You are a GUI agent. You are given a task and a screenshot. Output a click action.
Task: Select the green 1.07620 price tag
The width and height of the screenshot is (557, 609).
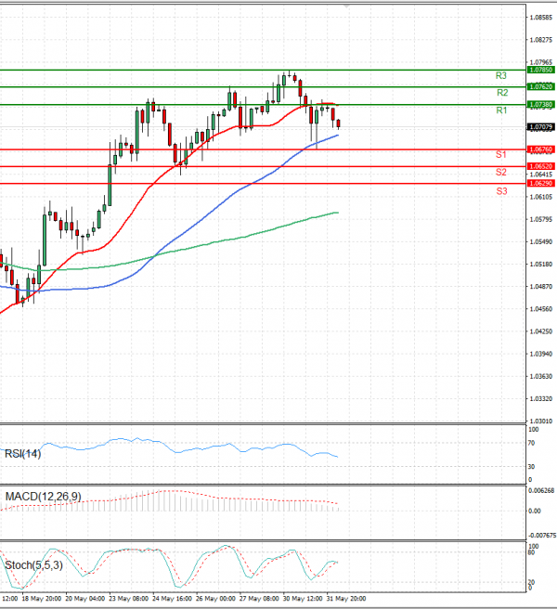[x=539, y=86]
